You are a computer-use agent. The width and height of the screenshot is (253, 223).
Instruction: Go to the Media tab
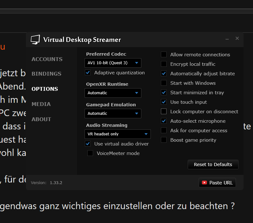(x=41, y=104)
